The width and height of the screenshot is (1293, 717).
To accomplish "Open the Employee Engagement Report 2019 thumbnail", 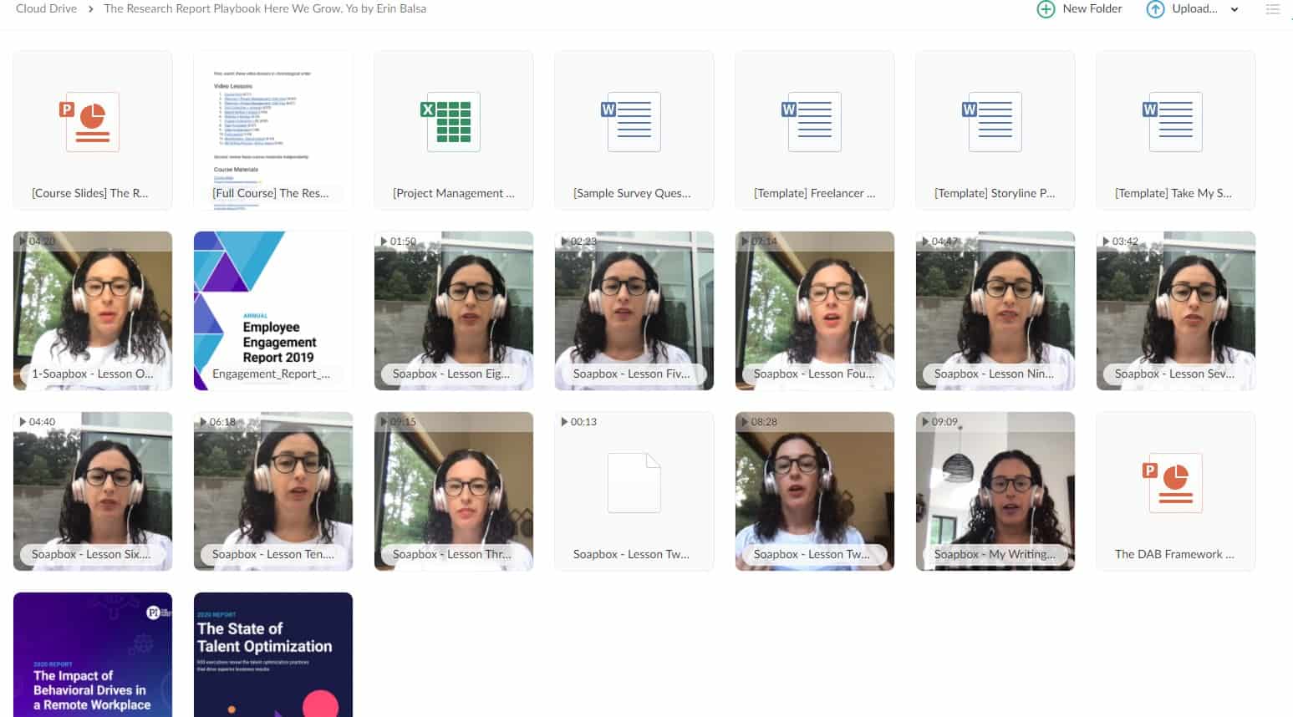I will click(273, 311).
